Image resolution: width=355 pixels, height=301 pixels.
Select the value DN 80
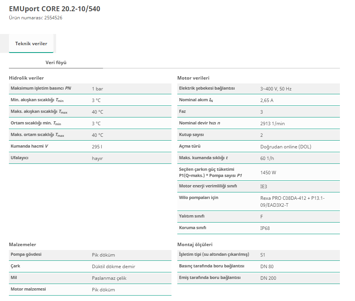pos(267,267)
